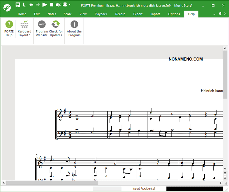The width and height of the screenshot is (229, 192).
Task: Open About the Program
Action: click(x=74, y=28)
